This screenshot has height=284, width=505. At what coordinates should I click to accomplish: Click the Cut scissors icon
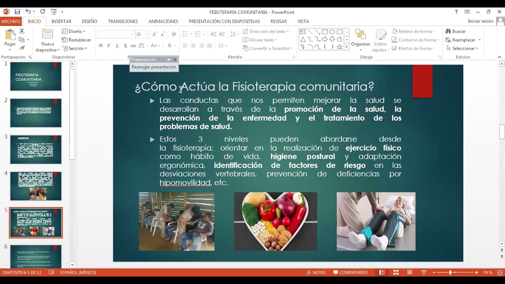pos(22,31)
